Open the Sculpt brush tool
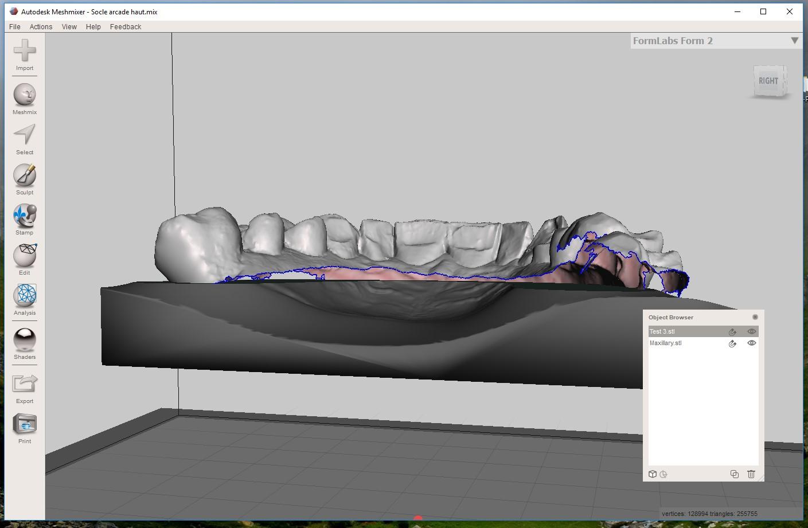This screenshot has height=528, width=808. [x=25, y=176]
